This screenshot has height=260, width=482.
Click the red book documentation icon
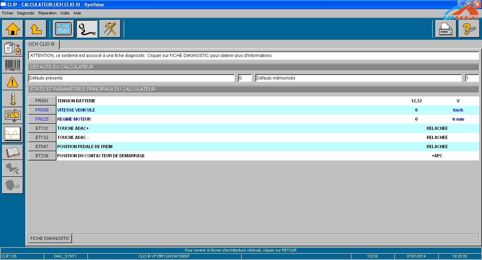coord(12,152)
